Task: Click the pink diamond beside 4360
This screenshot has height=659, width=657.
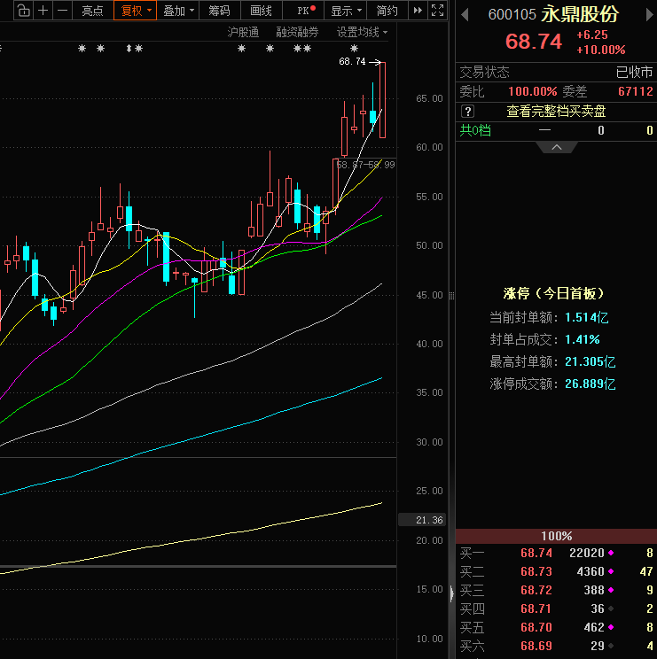Action: (x=611, y=571)
